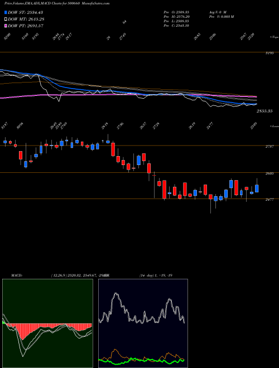279x368 pixels.
Task: Click the magenta DOW PT legend swatch
Action: click(x=6, y=26)
